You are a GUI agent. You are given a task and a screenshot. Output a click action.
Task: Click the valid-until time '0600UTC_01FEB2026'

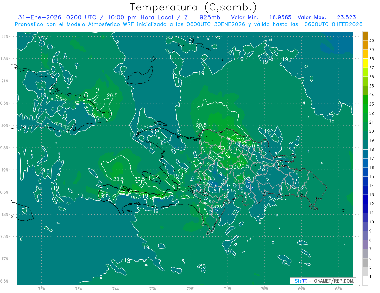tap(333, 24)
